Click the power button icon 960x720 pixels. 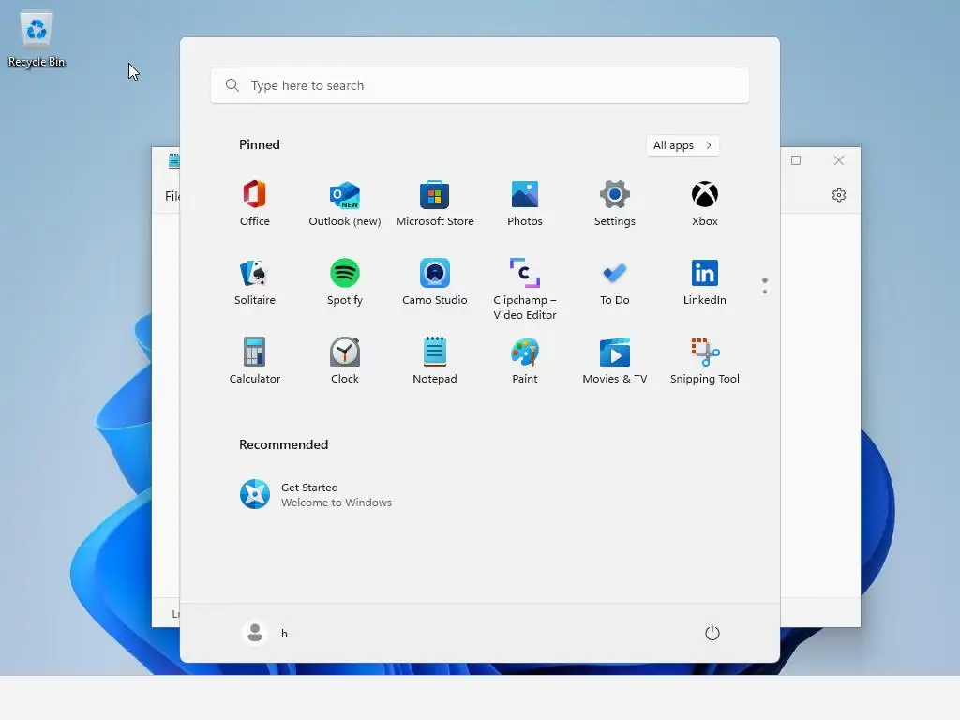coord(712,633)
